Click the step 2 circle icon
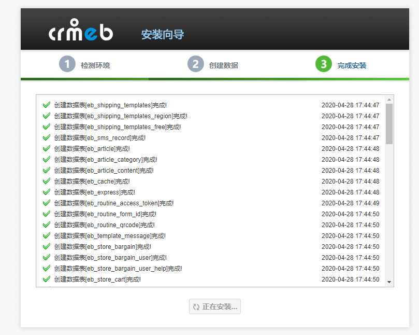 [x=196, y=64]
